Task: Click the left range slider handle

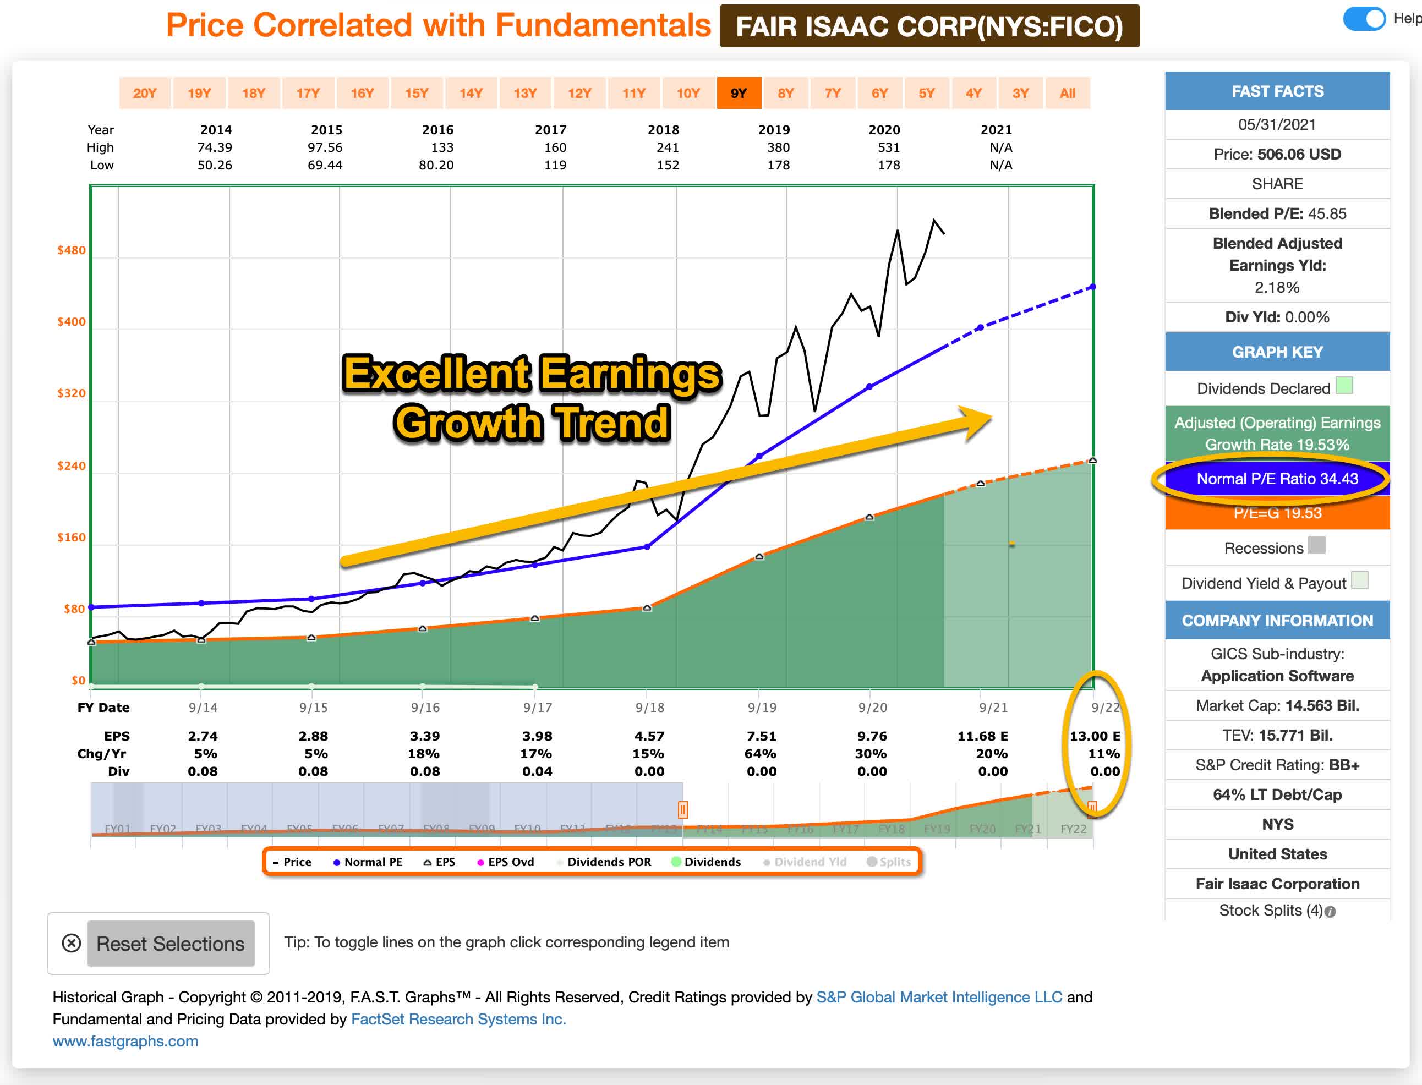Action: 682,809
